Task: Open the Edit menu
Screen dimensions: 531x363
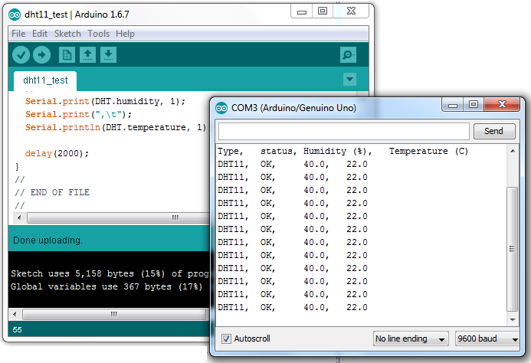Action: tap(40, 34)
